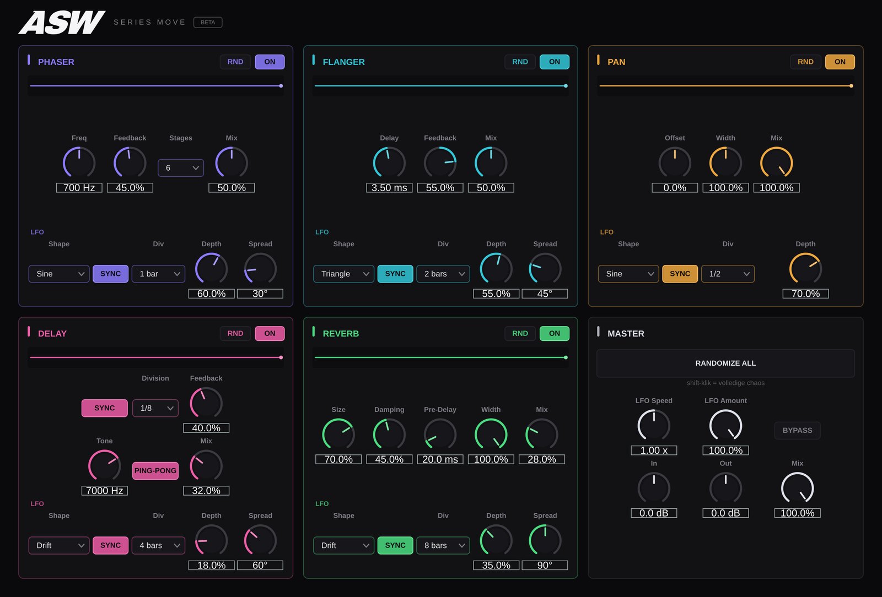The height and width of the screenshot is (597, 882).
Task: Open the Flanger LFO Shape Triangle dropdown
Action: [x=344, y=274]
